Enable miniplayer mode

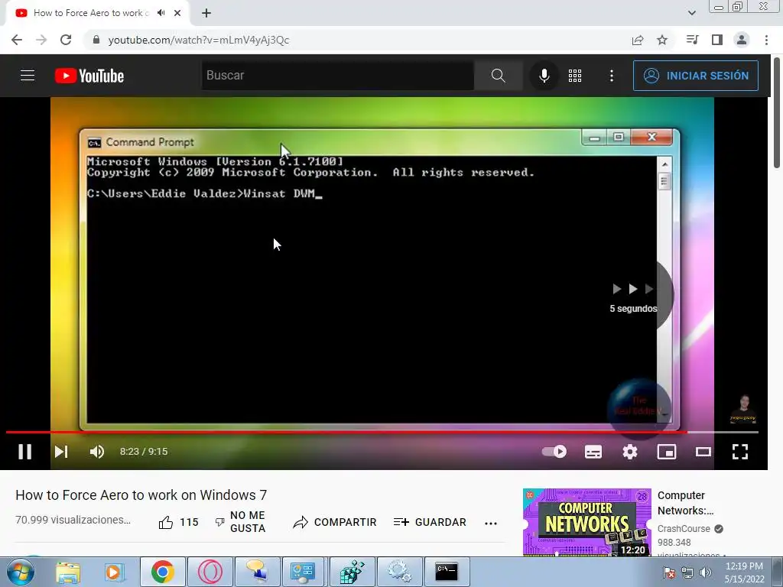tap(667, 452)
